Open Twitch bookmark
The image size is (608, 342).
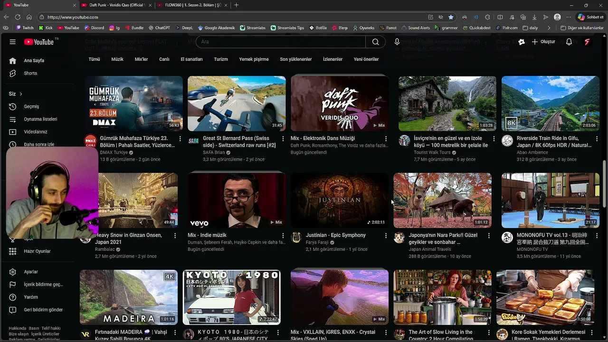coord(25,28)
